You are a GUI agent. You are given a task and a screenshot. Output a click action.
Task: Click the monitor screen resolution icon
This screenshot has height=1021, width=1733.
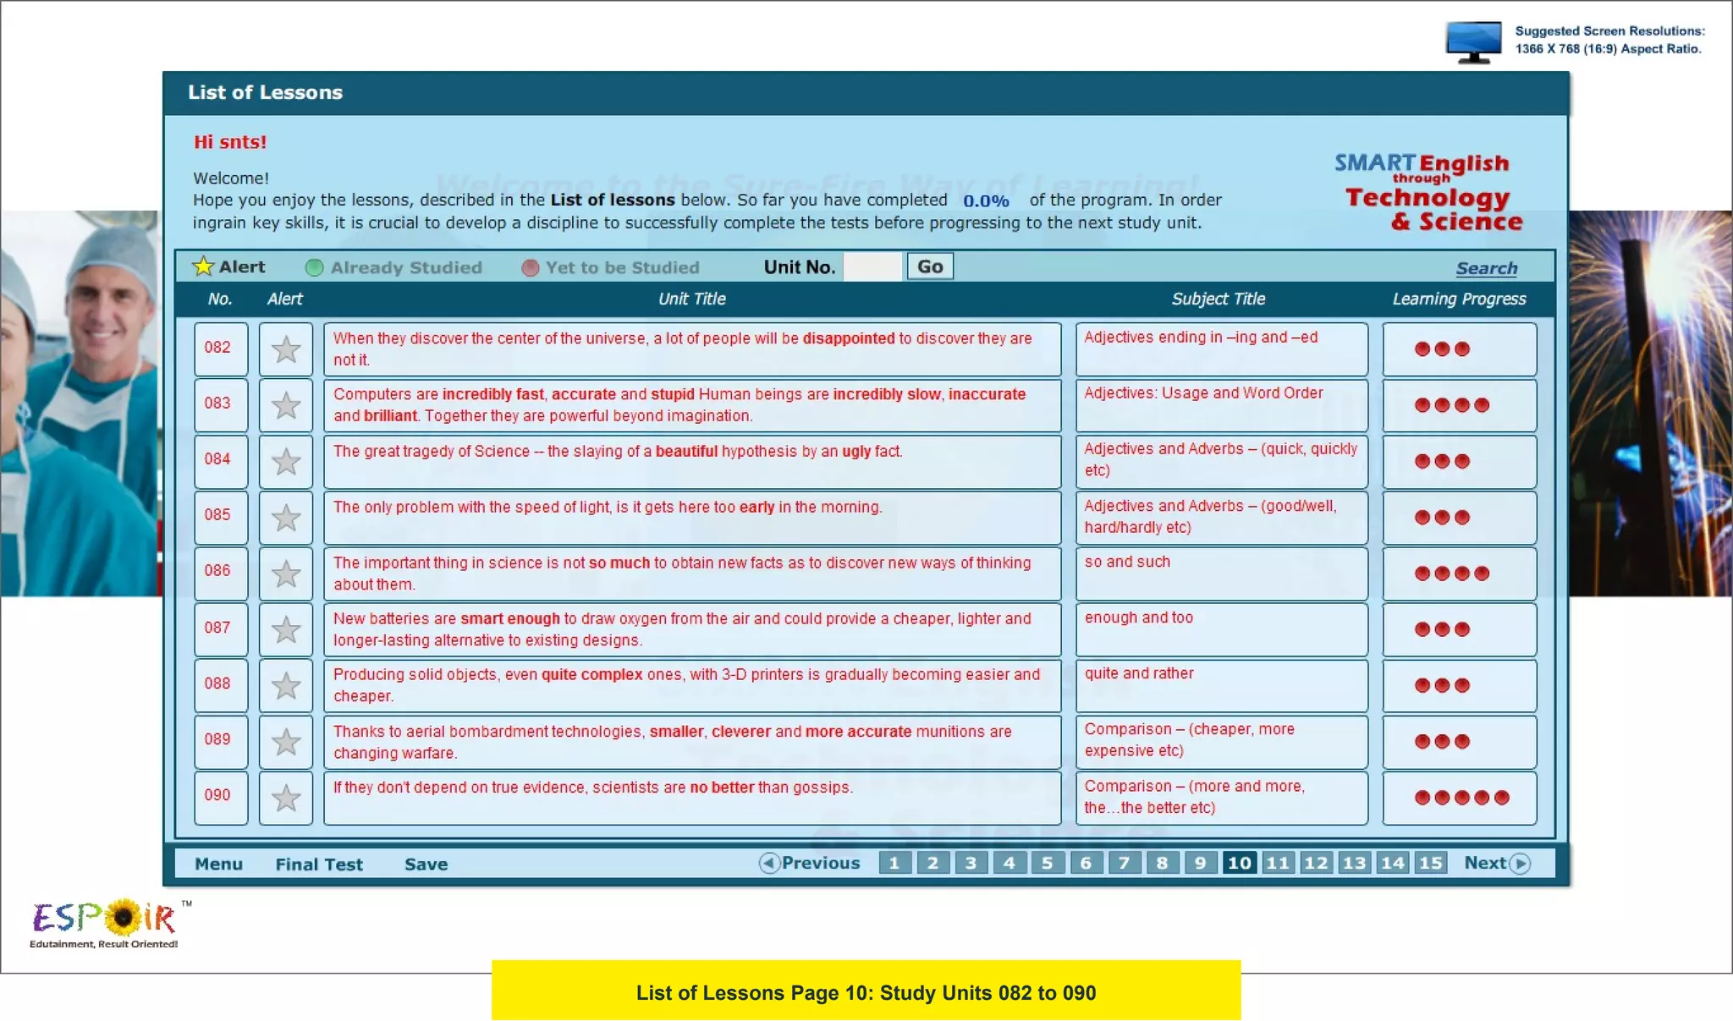[1473, 42]
